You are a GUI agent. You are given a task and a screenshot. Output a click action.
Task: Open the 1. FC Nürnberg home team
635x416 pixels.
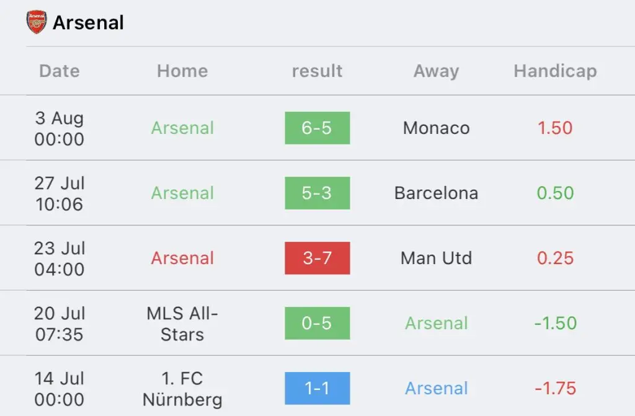[x=182, y=389]
